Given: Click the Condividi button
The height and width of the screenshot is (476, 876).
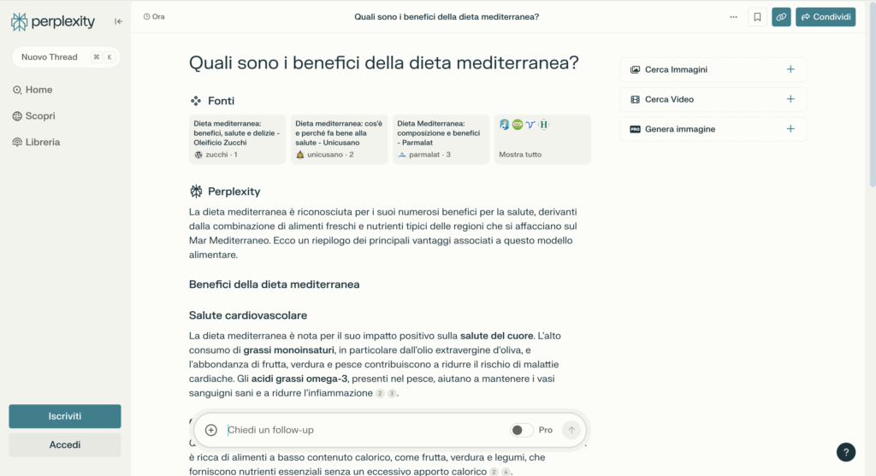Looking at the screenshot, I should click(x=825, y=17).
